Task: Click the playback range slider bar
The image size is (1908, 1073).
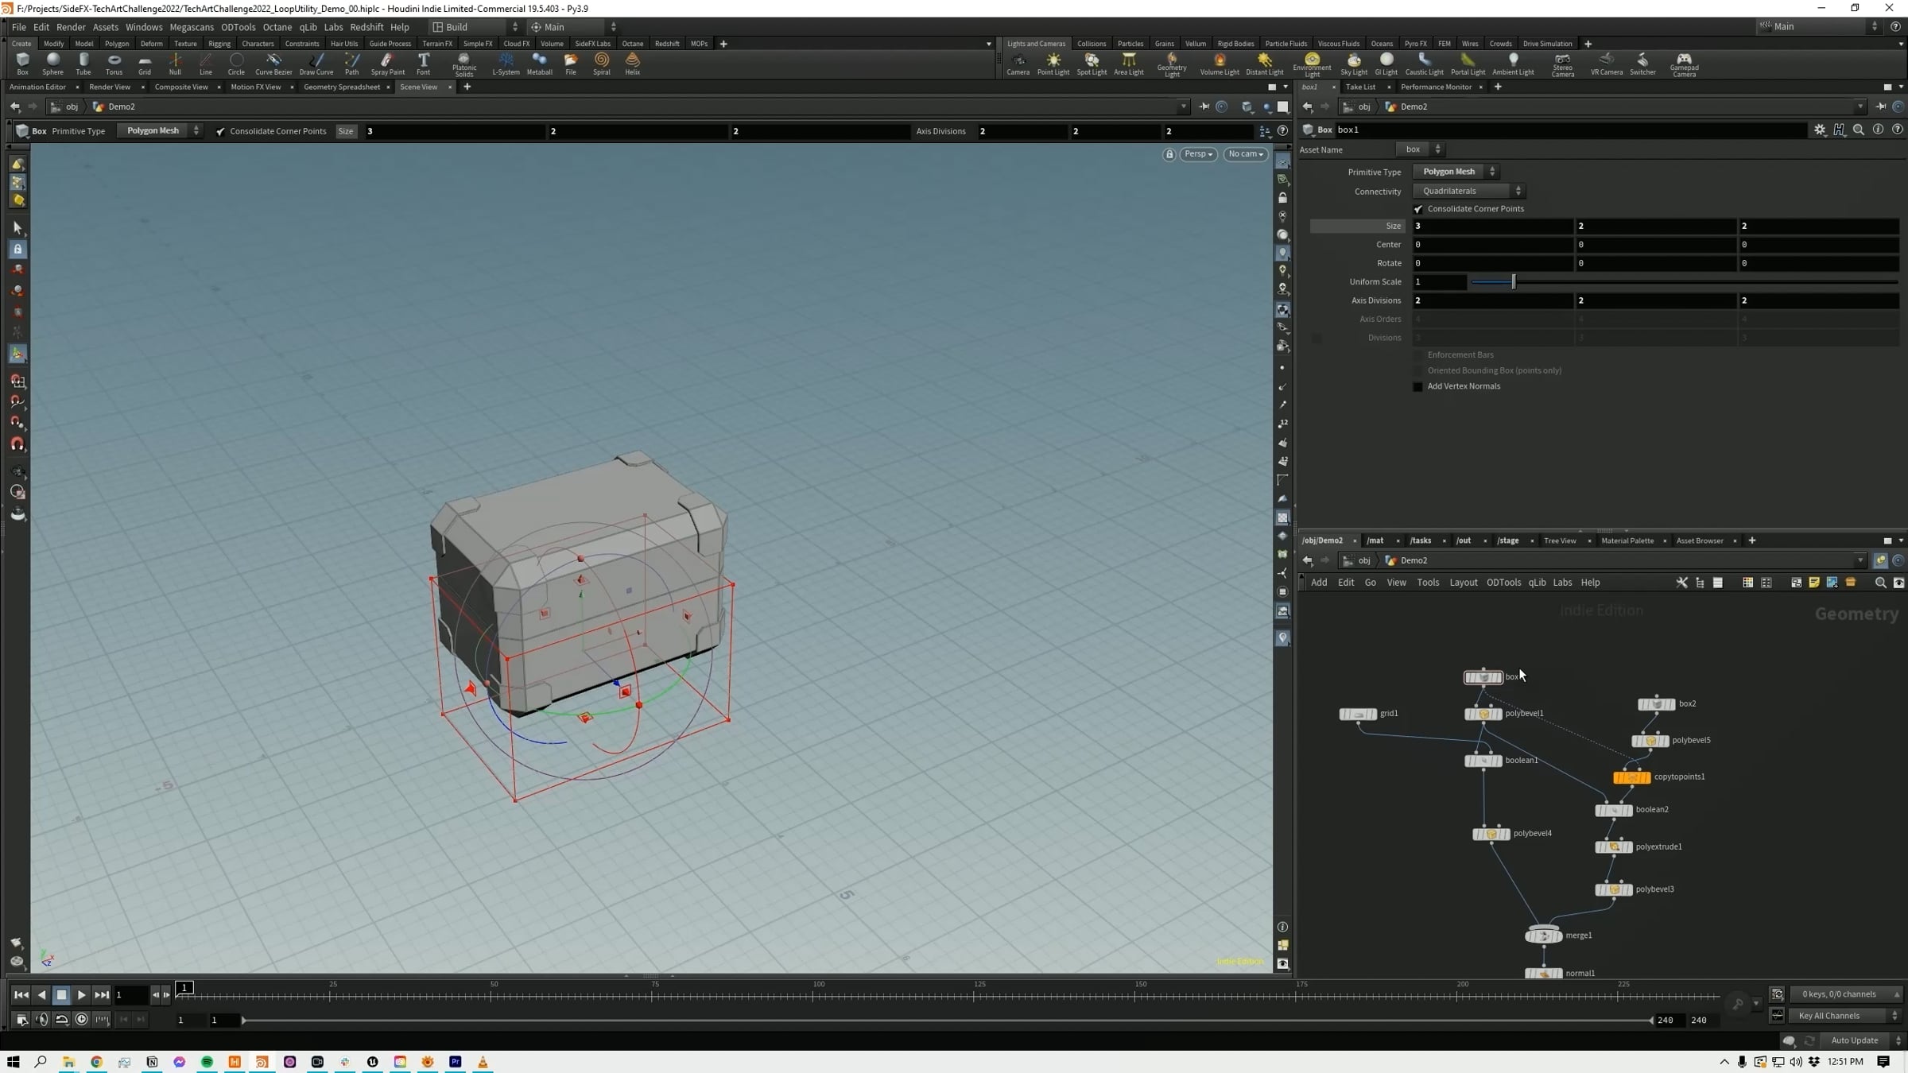Action: [946, 1021]
